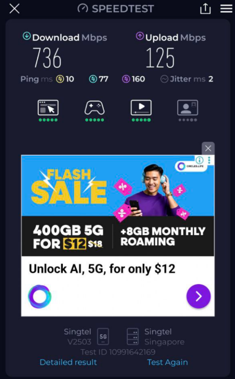This screenshot has width=235, height=379.
Task: Tap the web browsing quality icon
Action: tap(48, 107)
